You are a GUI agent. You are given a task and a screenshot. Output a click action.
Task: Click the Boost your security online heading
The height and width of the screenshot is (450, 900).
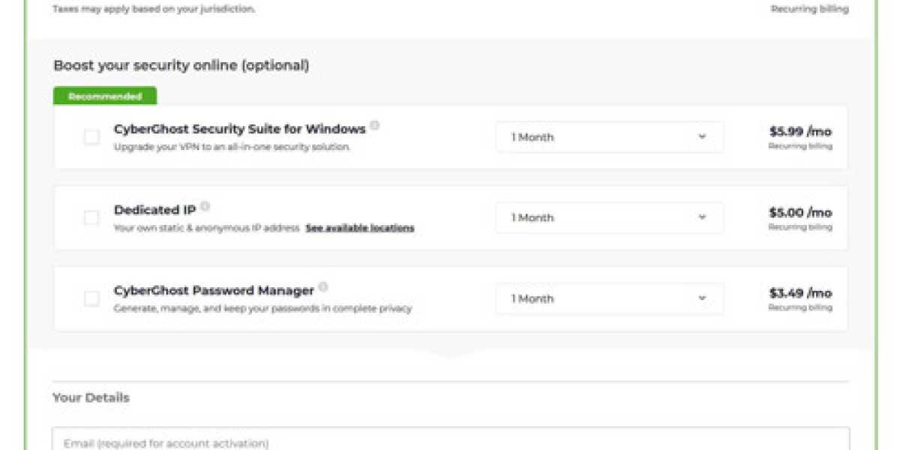[x=181, y=65]
